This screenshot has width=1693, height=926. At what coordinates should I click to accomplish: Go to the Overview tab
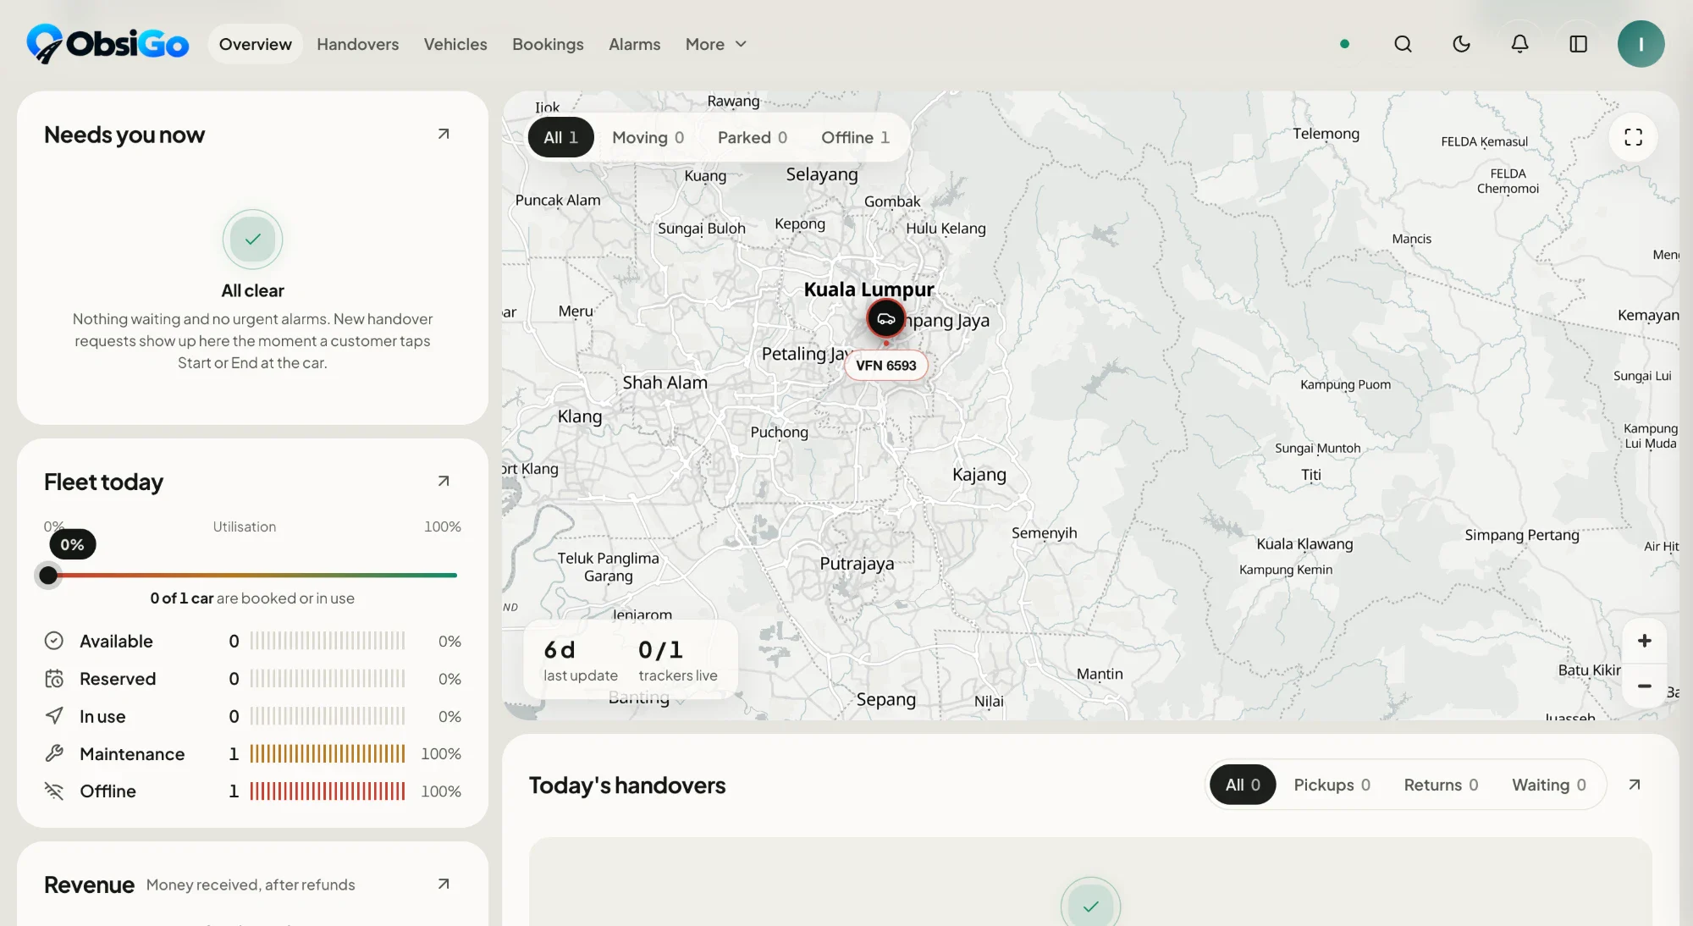pyautogui.click(x=255, y=44)
